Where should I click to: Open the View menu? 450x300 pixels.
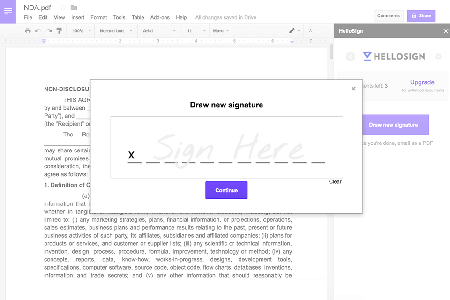(x=59, y=17)
